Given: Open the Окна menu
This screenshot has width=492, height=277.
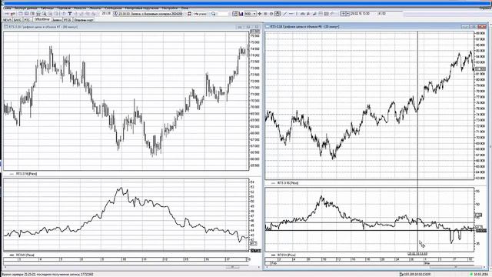Looking at the screenshot, I should click(x=184, y=8).
